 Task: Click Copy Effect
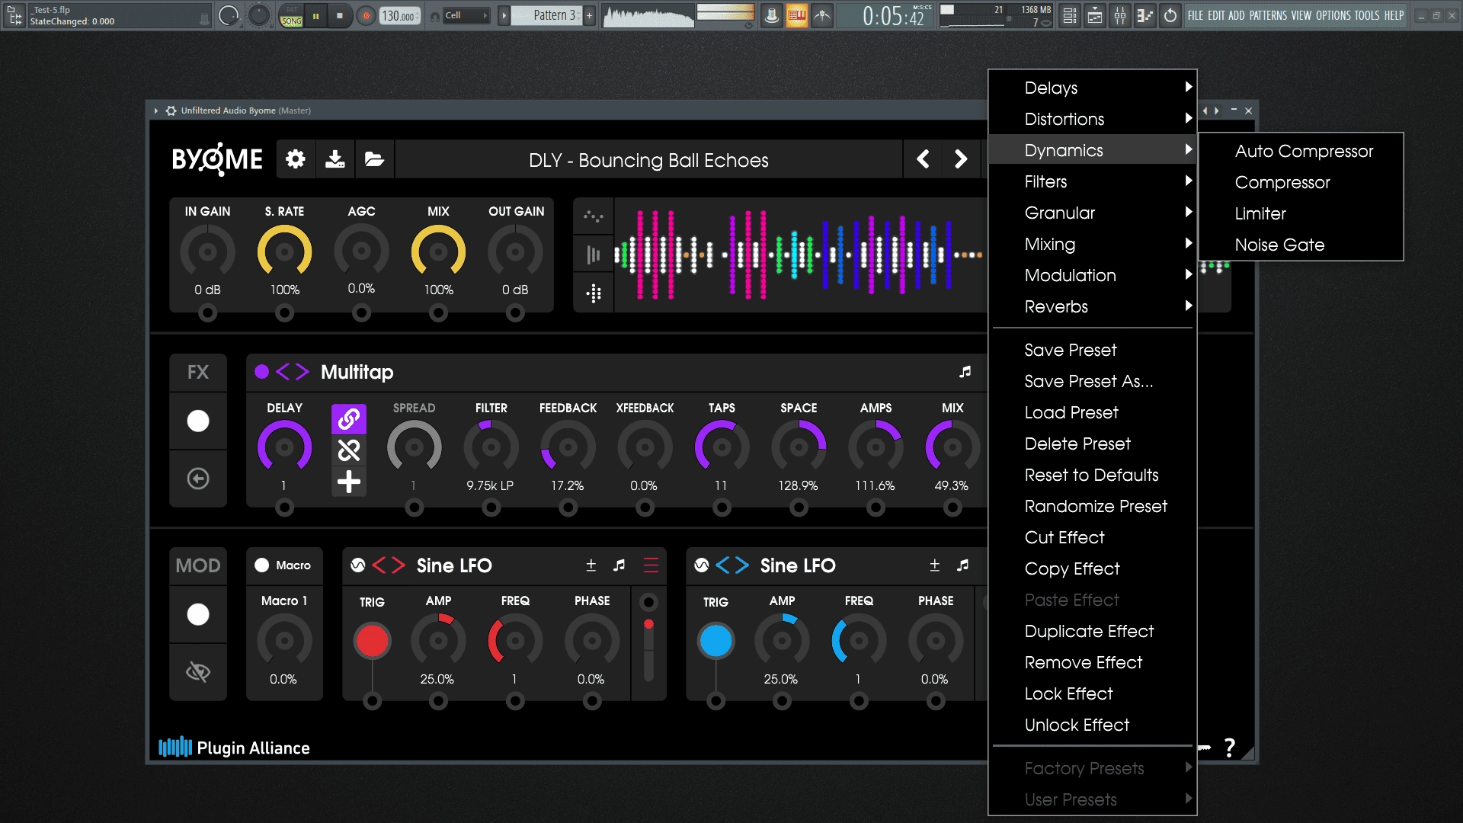(1092, 568)
